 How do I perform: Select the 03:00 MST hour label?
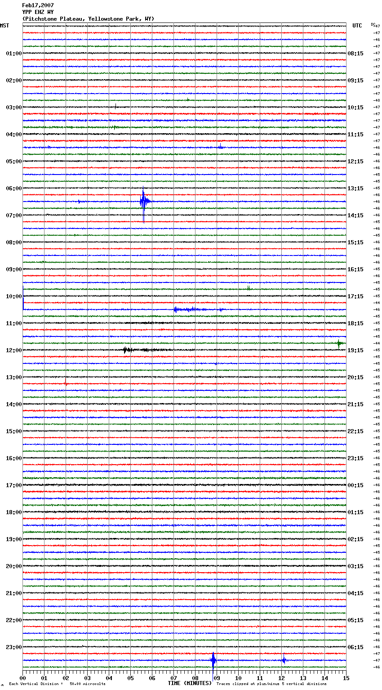point(14,108)
